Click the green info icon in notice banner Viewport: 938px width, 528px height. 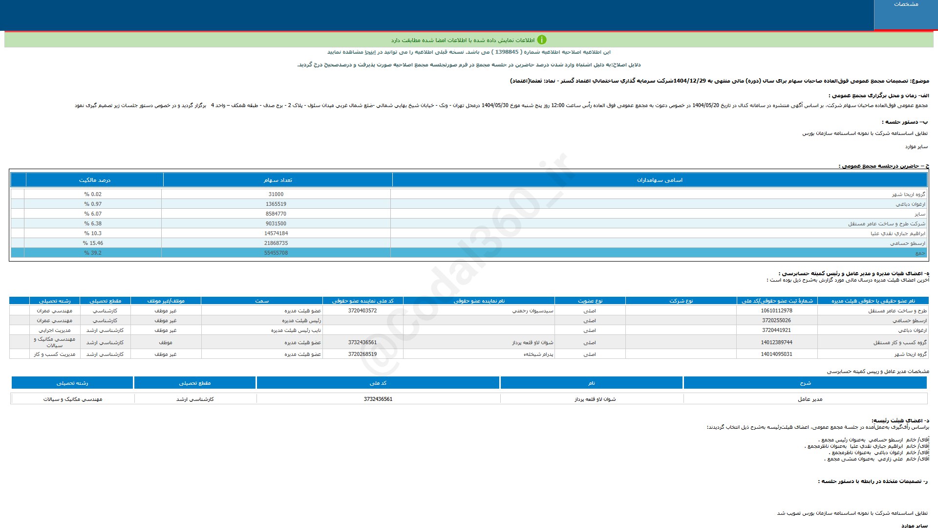[x=541, y=40]
